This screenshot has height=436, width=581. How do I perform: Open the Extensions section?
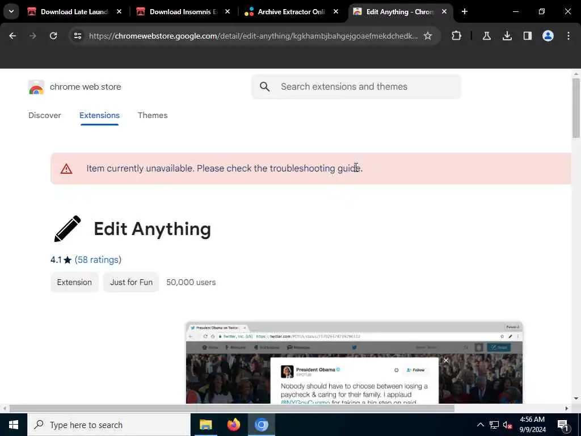tap(99, 115)
